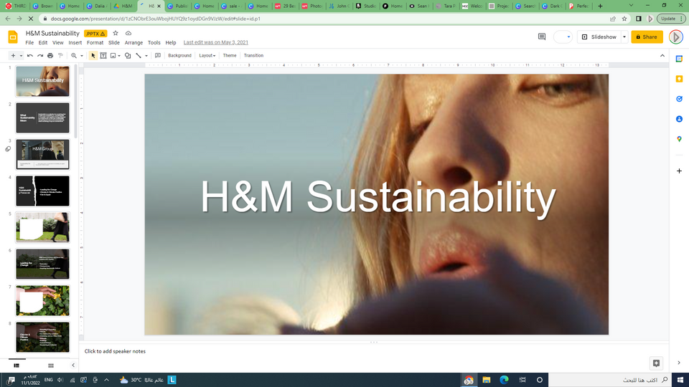Select the line tool
The width and height of the screenshot is (689, 387).
tap(139, 56)
